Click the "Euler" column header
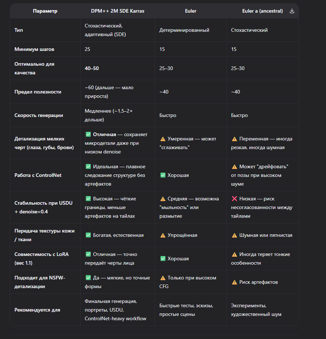The width and height of the screenshot is (326, 339). pos(190,11)
